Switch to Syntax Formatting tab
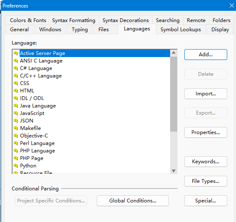Viewport: 236px width, 222px height. coord(74,20)
